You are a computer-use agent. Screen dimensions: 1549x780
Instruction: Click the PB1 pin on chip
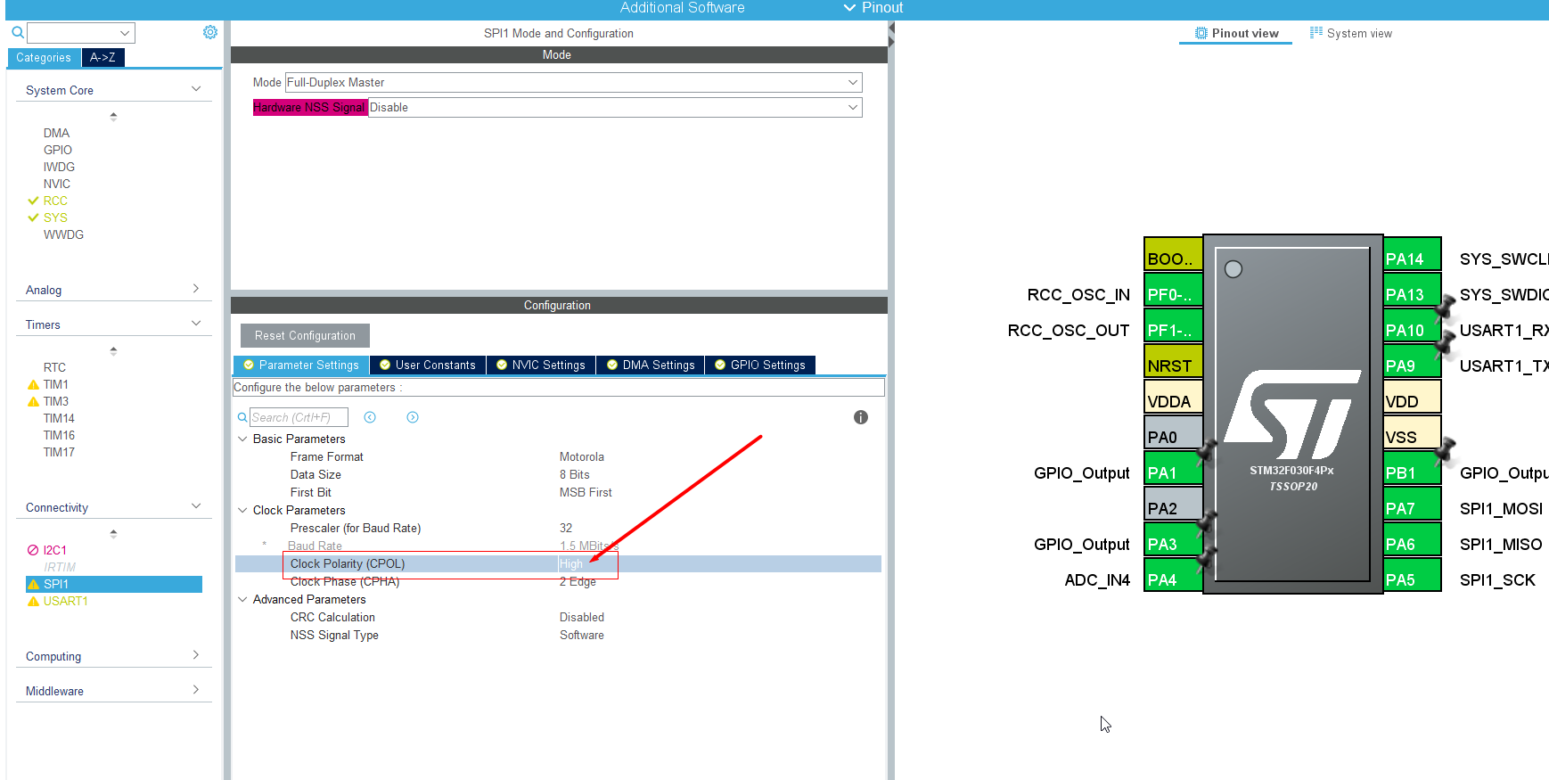coord(1412,468)
